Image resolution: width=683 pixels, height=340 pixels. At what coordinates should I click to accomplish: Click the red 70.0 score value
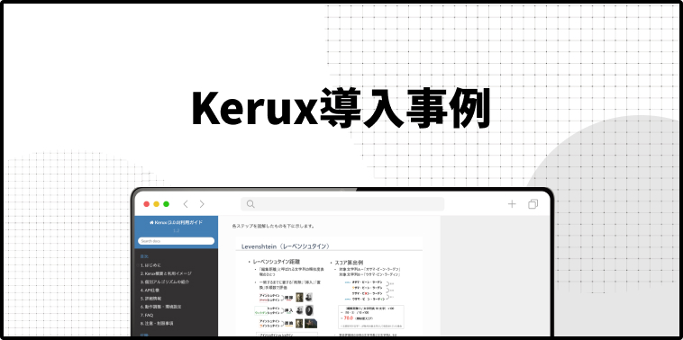(x=348, y=318)
